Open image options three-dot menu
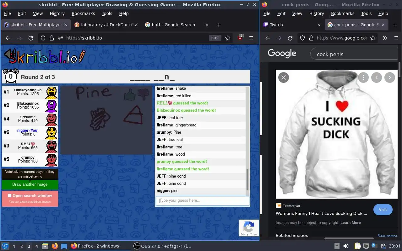 tap(363, 77)
